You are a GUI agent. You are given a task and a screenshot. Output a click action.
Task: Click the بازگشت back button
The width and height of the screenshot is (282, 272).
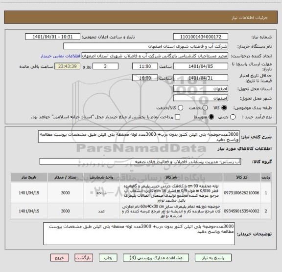coord(84,258)
